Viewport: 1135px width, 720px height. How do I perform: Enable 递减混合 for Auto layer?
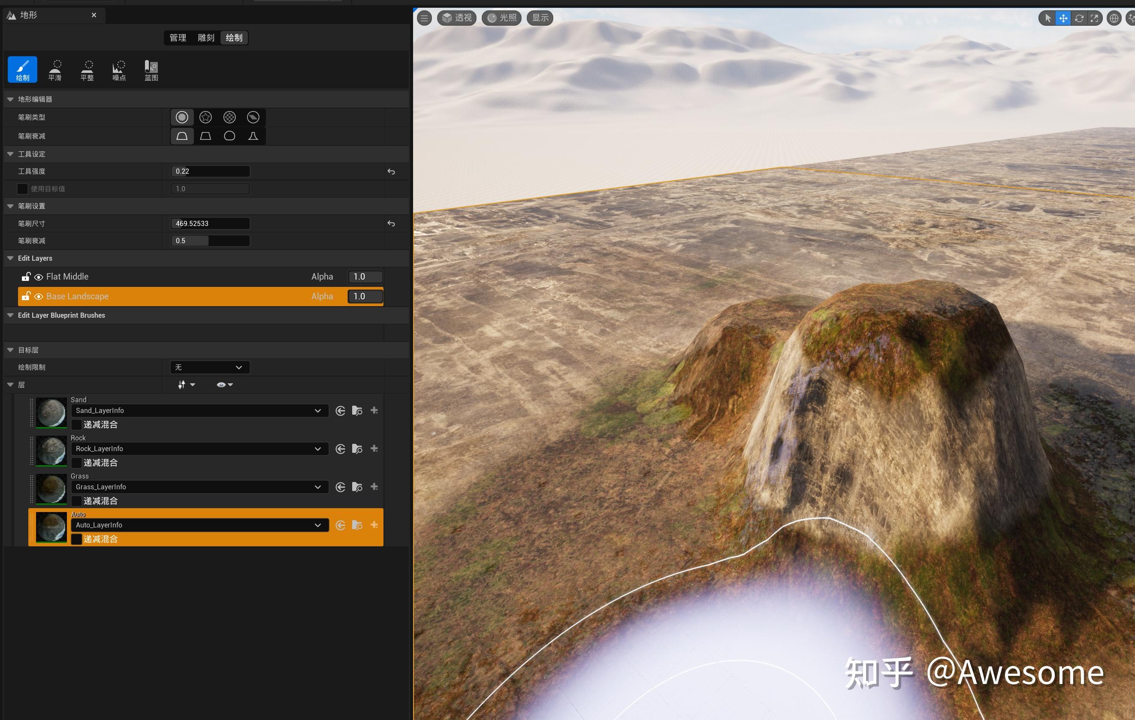coord(76,539)
